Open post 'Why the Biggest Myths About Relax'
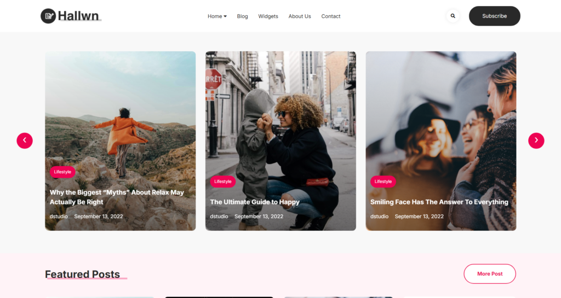 [117, 197]
